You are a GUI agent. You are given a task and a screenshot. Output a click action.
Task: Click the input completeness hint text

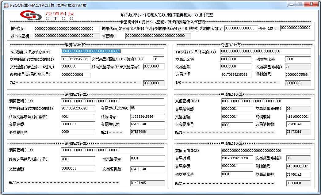167,15
